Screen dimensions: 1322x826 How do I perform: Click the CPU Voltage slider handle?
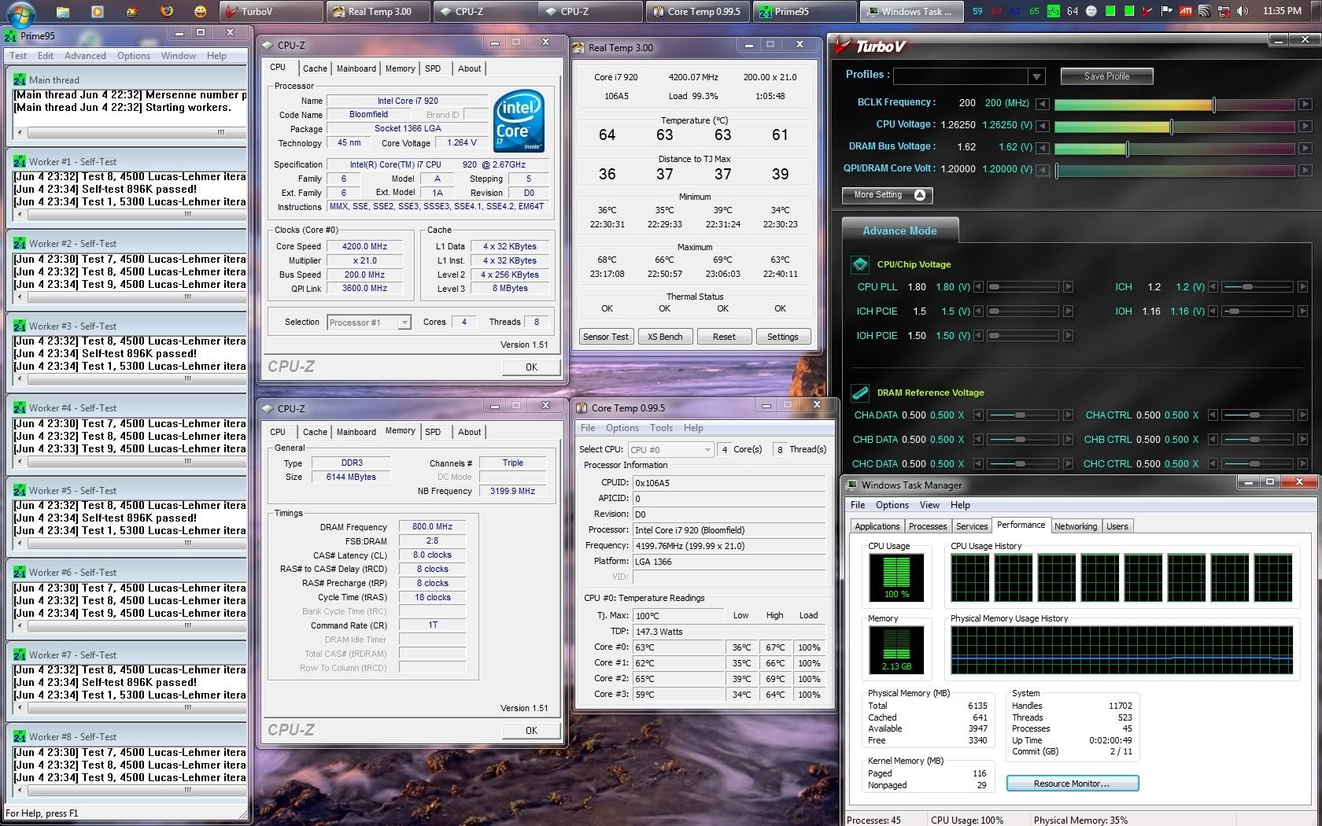[1172, 126]
